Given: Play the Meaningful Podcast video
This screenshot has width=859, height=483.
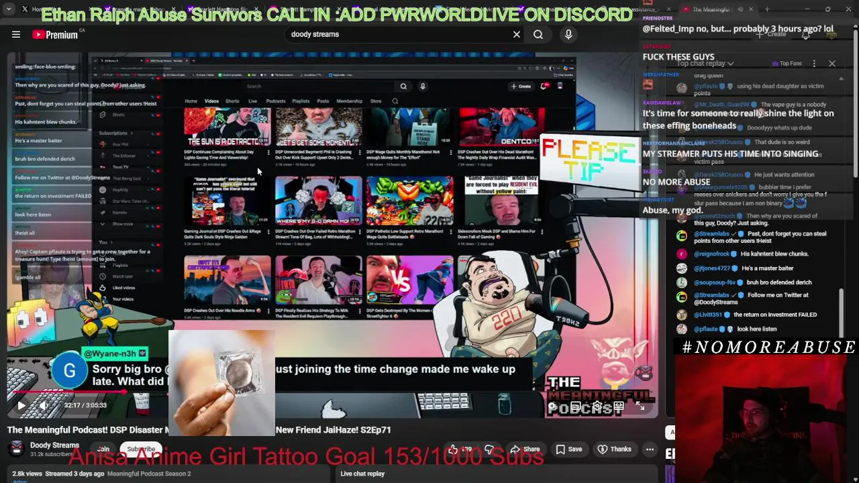Looking at the screenshot, I should (21, 405).
